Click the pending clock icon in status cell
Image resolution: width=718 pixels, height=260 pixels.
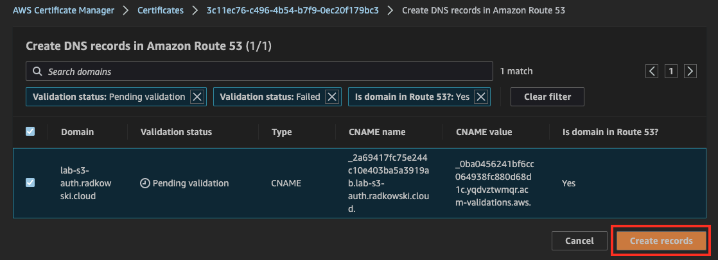144,183
